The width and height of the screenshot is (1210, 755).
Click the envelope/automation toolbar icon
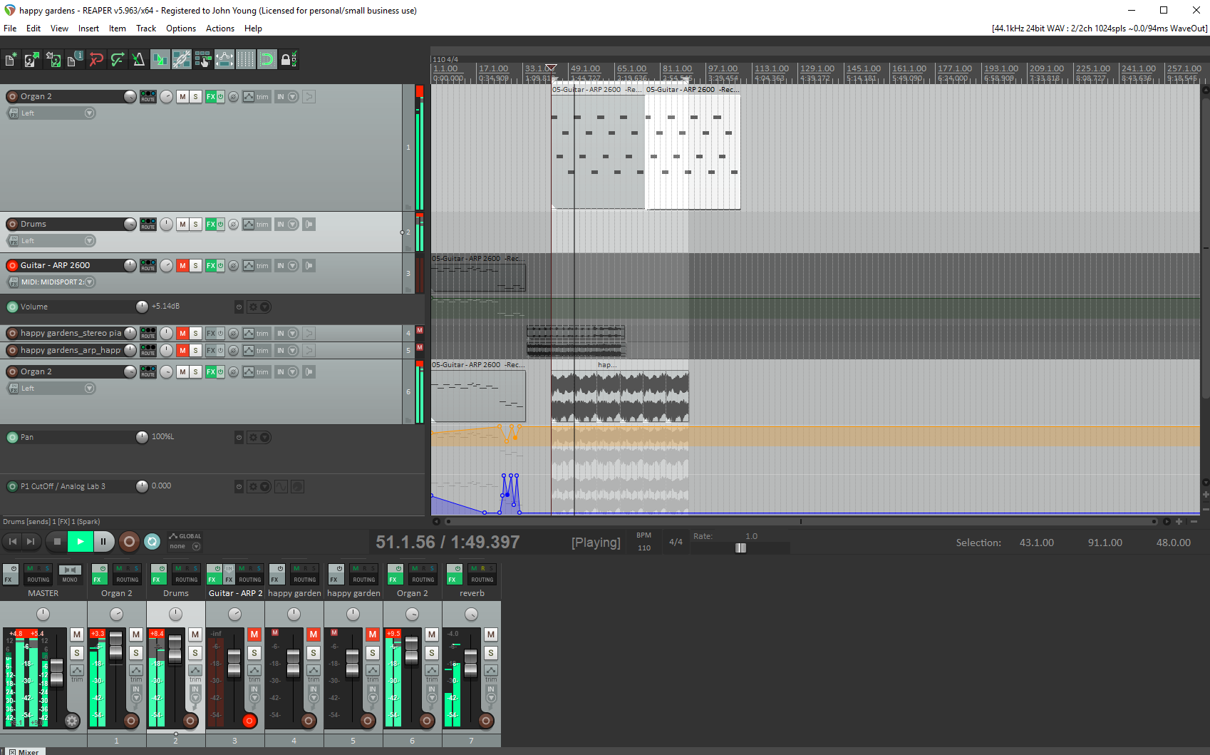224,59
